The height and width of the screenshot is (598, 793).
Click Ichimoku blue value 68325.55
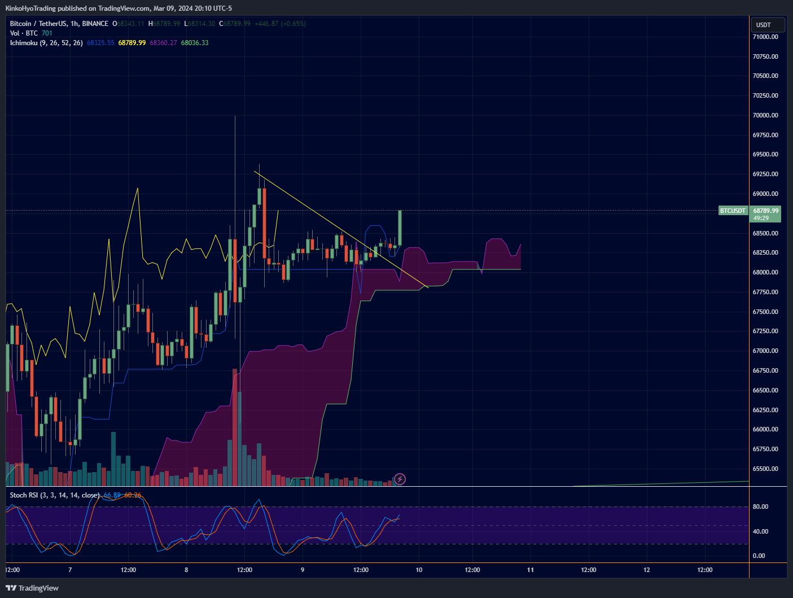(x=100, y=43)
